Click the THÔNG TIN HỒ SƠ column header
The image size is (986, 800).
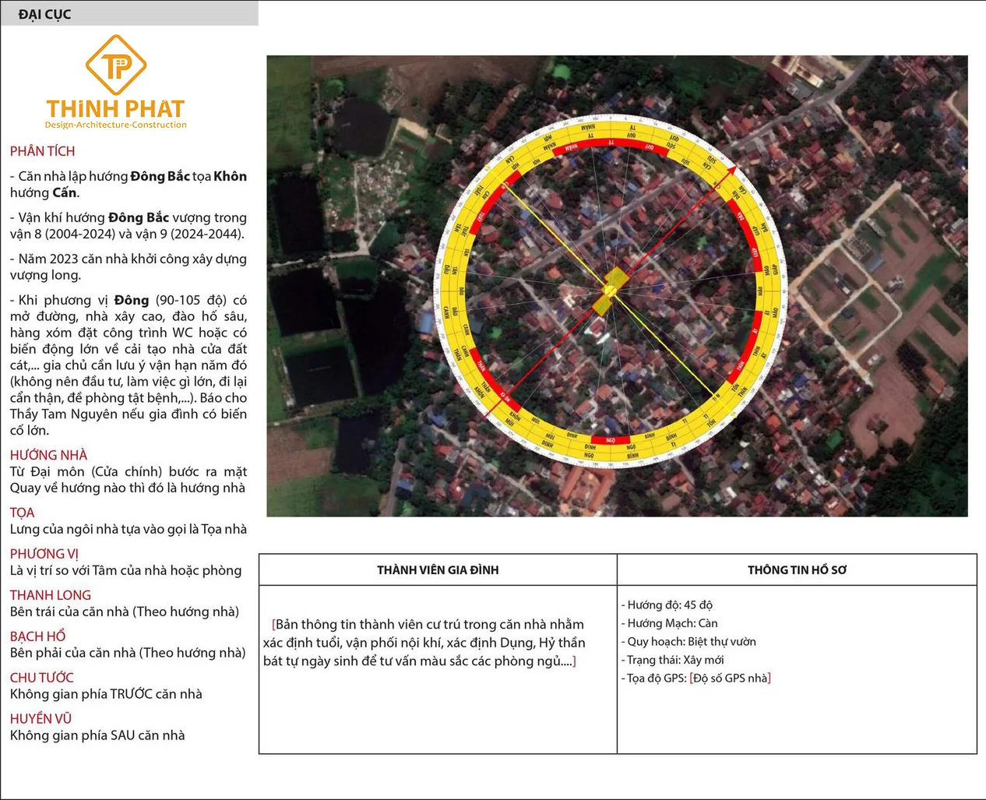click(797, 570)
